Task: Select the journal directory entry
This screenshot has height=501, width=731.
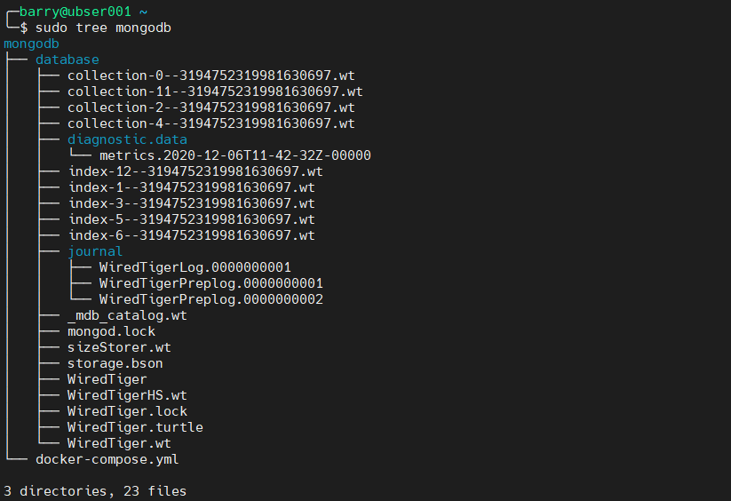Action: tap(95, 251)
